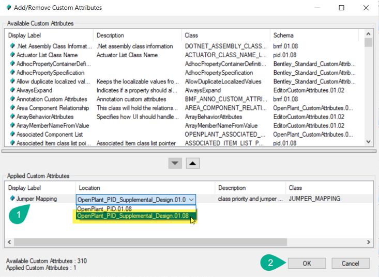Click the icon beside ArrayBehaviorAttributes
379x277 pixels.
coord(12,117)
